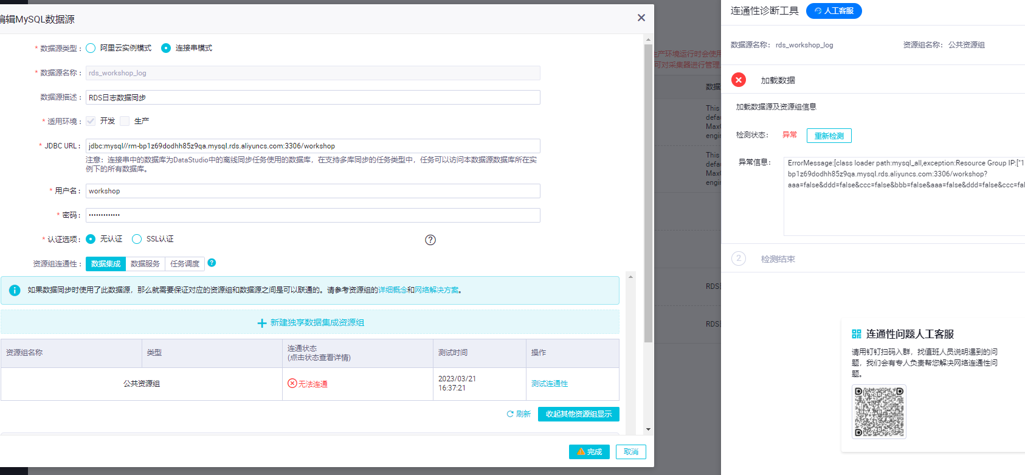
Task: Select 阿里云实例模式 radio option
Action: [x=91, y=48]
